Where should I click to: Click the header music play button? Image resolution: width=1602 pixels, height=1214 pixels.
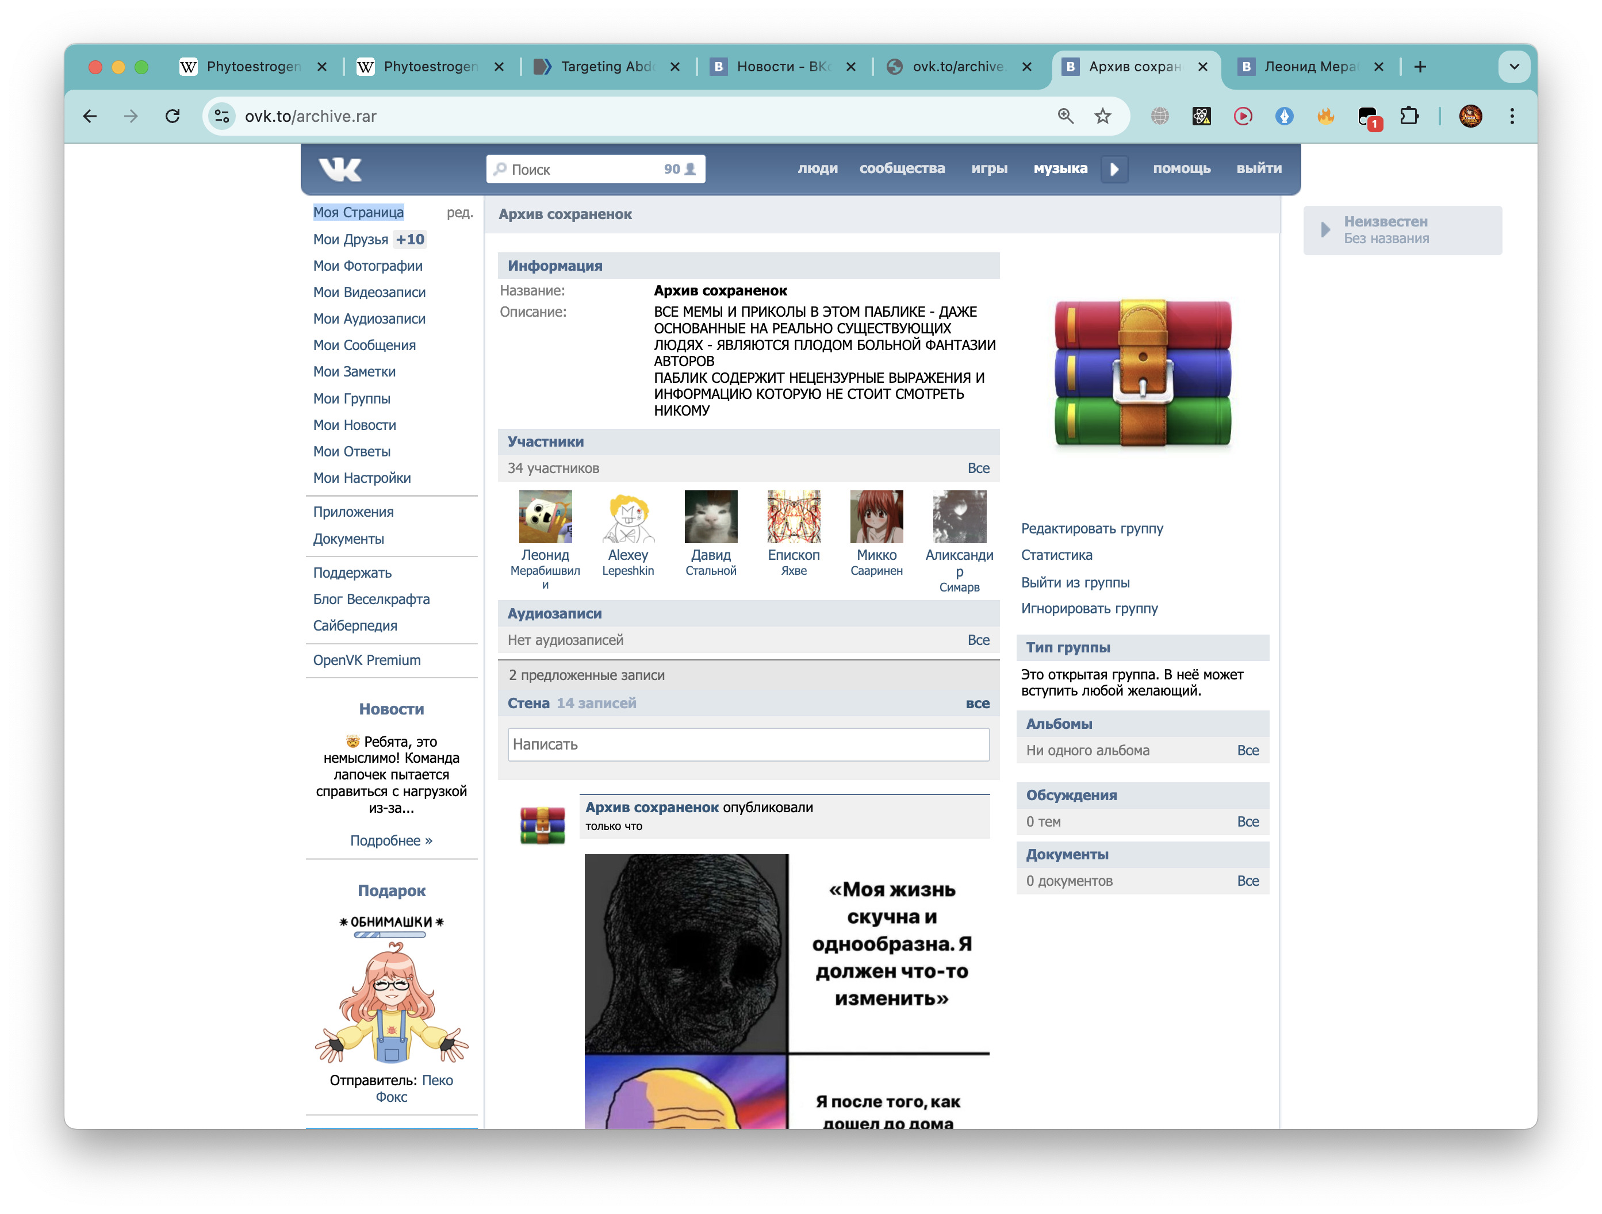click(x=1114, y=168)
